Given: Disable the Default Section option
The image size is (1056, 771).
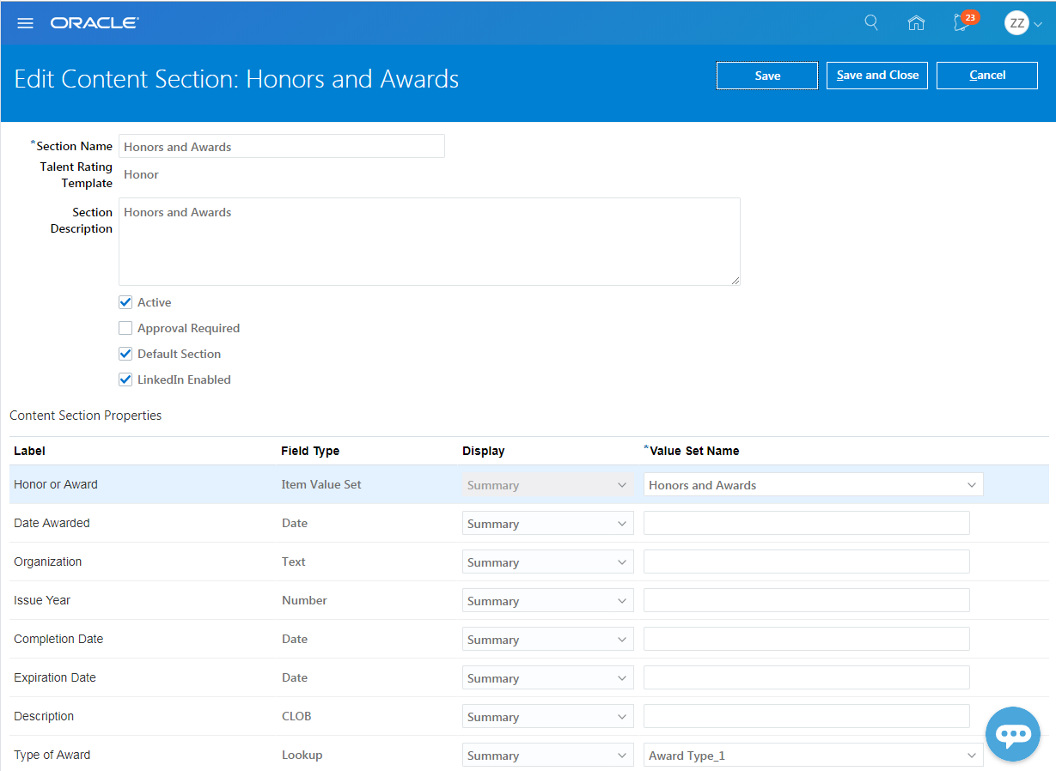Looking at the screenshot, I should (125, 354).
